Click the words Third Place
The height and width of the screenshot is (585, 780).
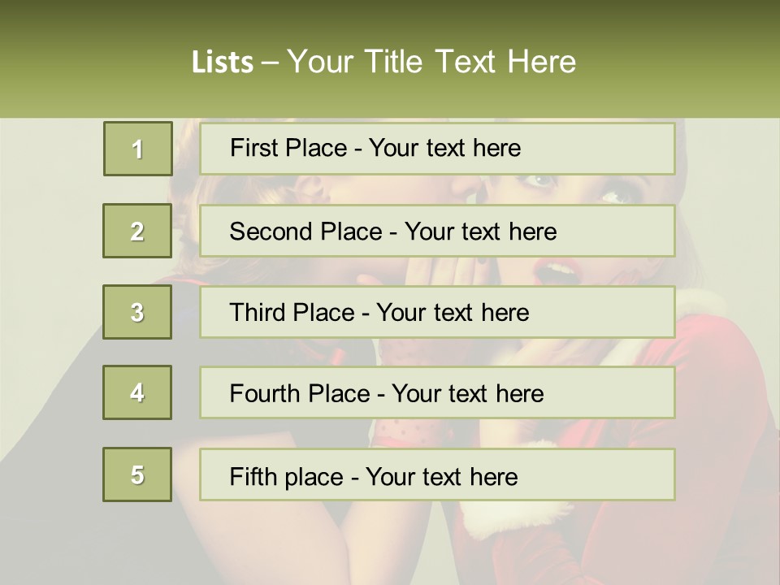click(292, 312)
